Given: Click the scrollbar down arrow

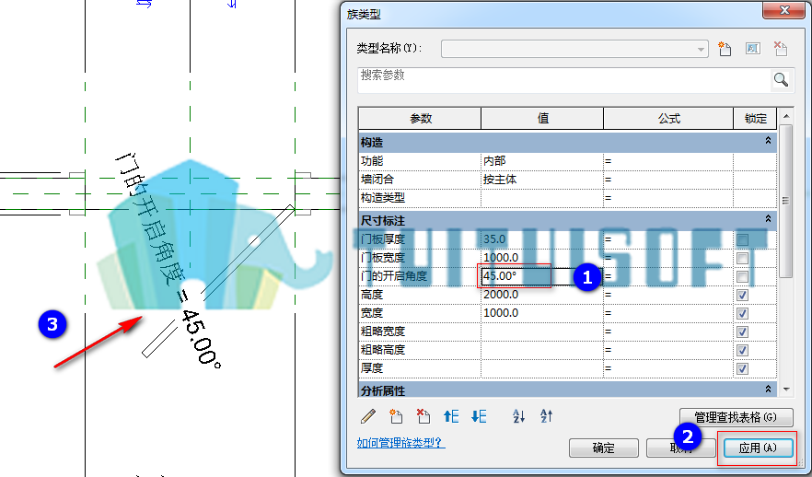Looking at the screenshot, I should (x=785, y=390).
